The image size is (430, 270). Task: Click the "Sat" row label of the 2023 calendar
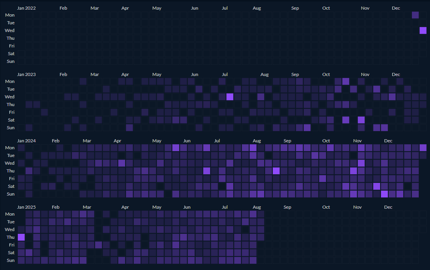point(11,120)
